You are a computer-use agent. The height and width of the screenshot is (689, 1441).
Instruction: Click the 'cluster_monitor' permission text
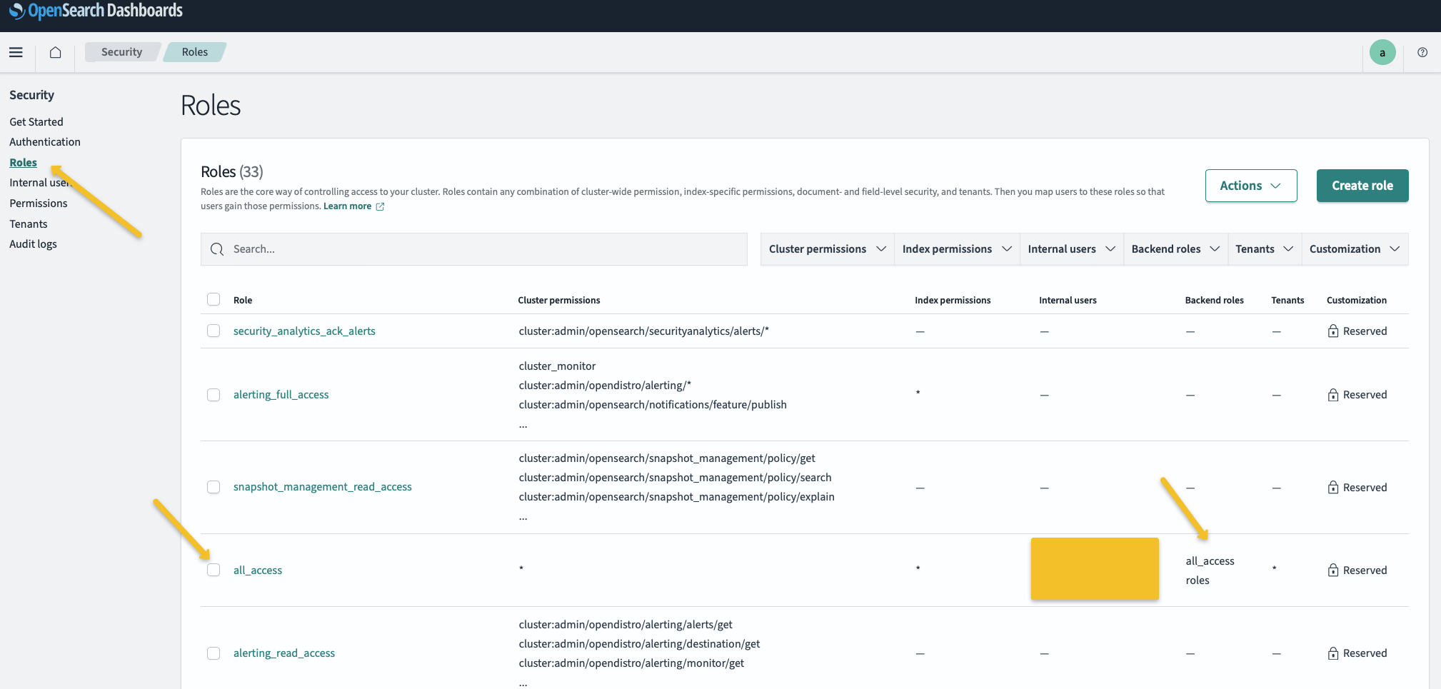pyautogui.click(x=557, y=366)
